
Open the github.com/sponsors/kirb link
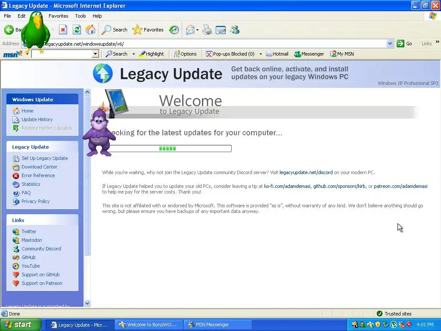(339, 186)
